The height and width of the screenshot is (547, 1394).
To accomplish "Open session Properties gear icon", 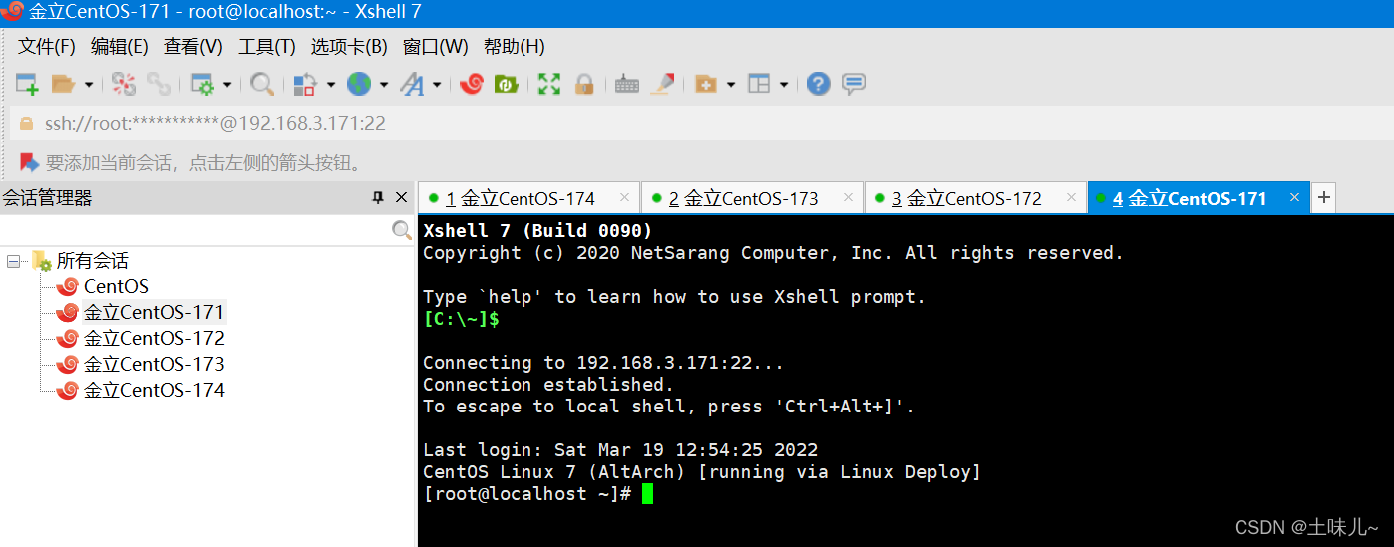I will coord(203,85).
